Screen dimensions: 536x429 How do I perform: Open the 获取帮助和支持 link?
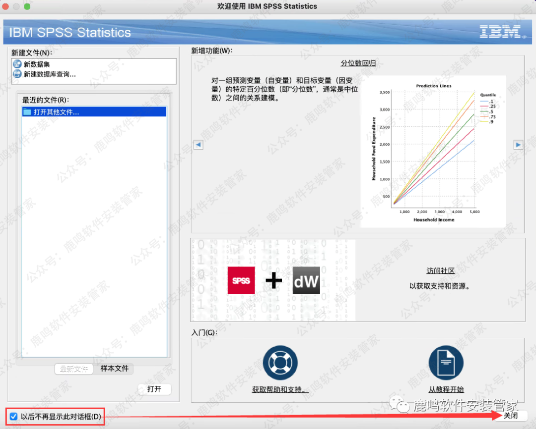click(280, 389)
